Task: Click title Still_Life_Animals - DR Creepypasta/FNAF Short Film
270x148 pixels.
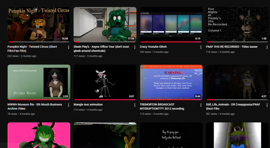Action: pos(233,107)
